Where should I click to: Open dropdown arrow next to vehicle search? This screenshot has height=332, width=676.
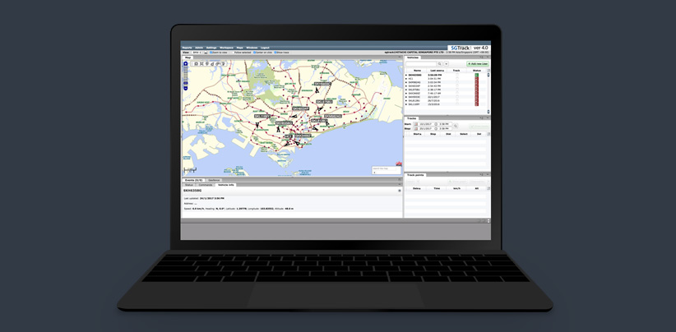click(447, 63)
